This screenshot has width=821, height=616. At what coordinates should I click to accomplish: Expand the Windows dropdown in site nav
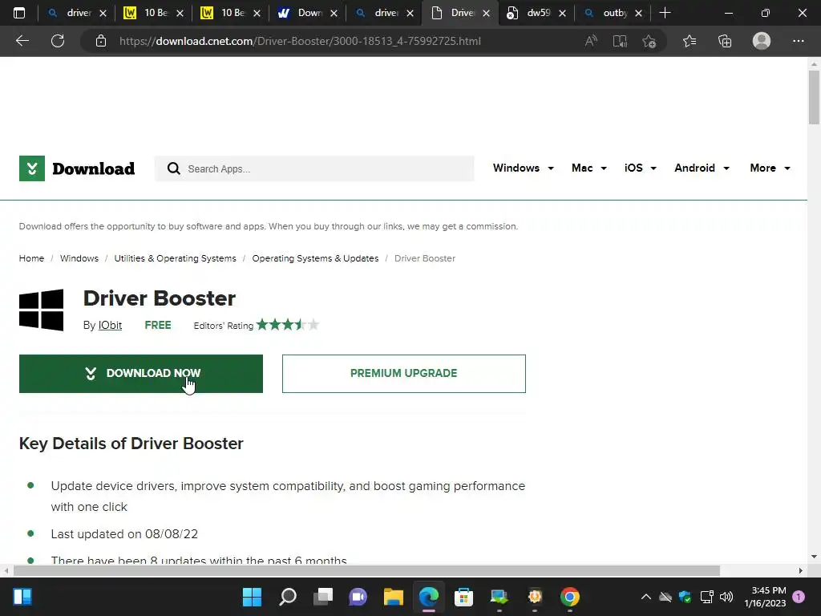(523, 168)
